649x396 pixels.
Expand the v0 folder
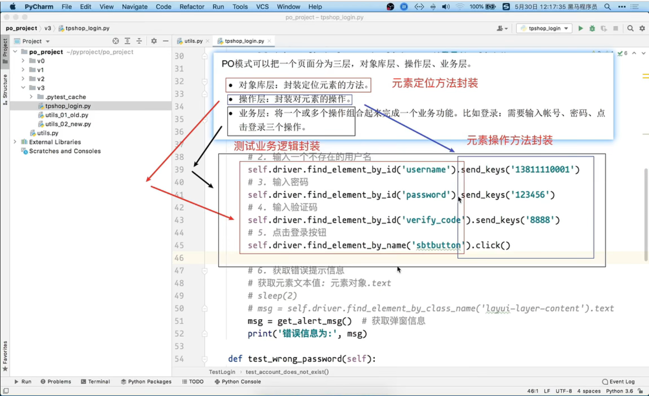click(x=23, y=61)
